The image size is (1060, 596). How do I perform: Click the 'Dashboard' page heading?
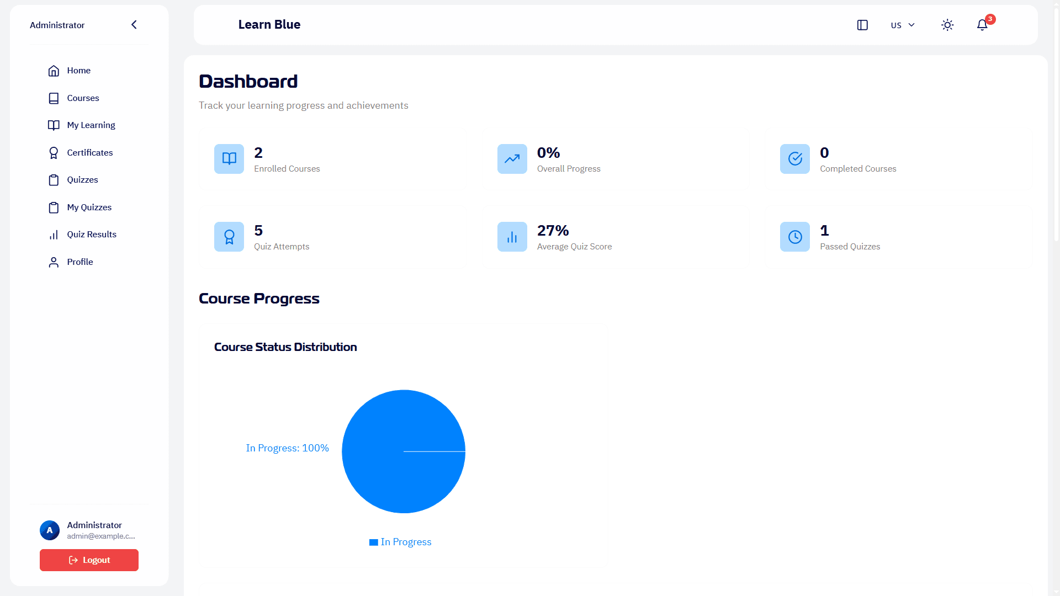248,82
